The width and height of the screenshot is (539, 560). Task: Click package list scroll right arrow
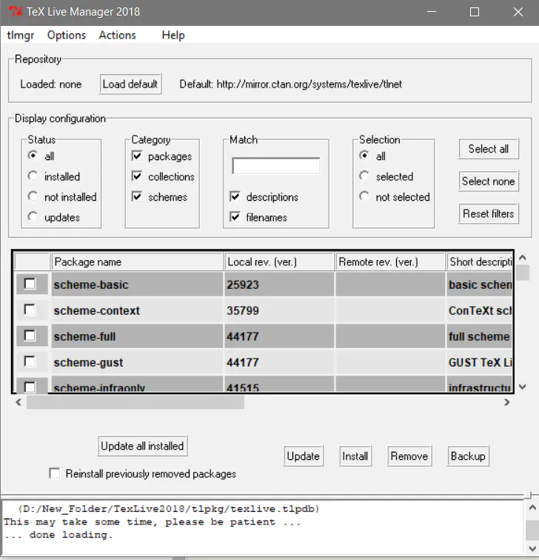coord(507,402)
